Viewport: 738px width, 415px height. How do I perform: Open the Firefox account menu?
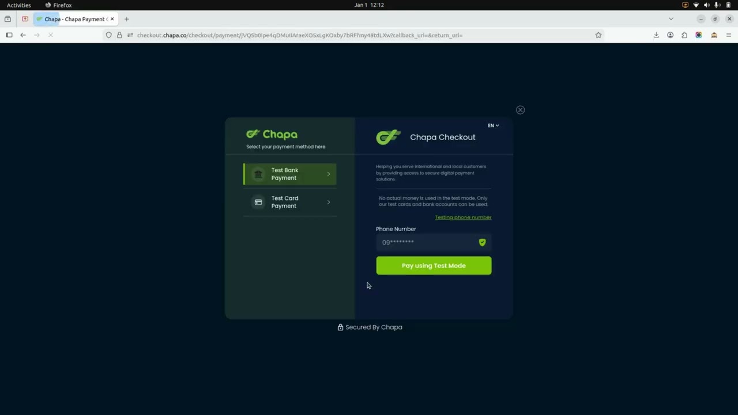click(670, 35)
